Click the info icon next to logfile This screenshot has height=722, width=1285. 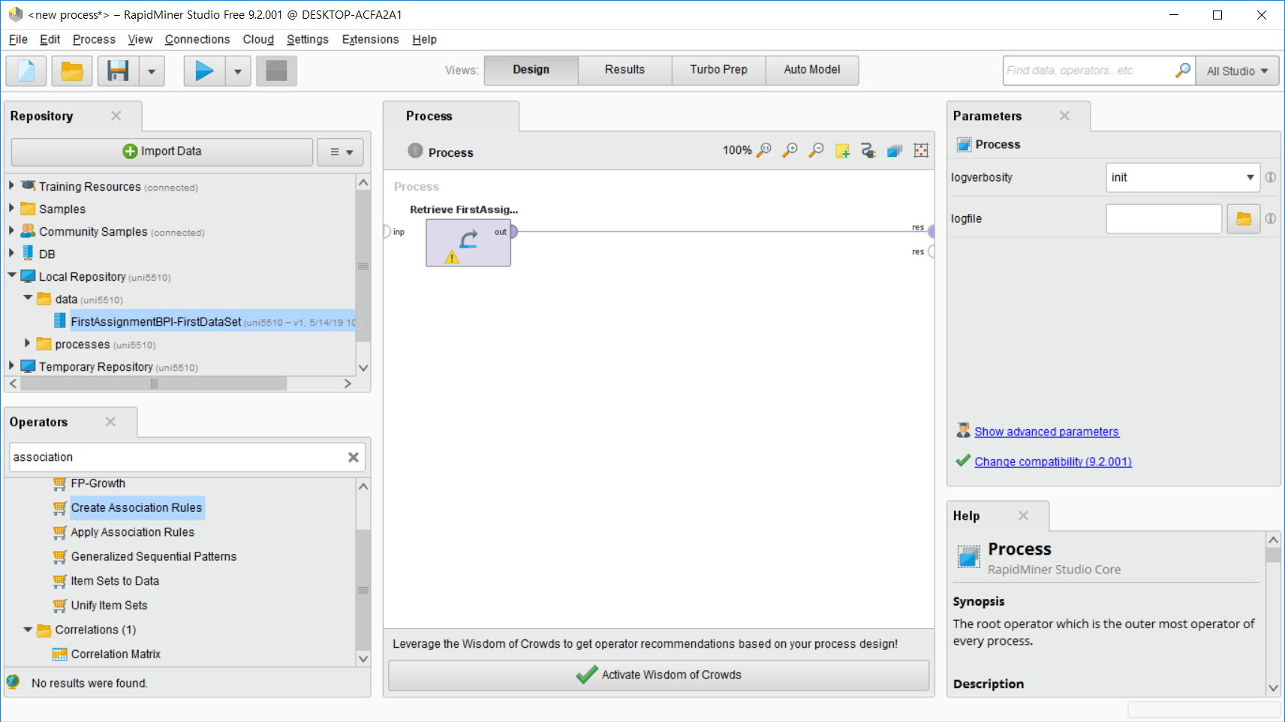(x=1271, y=218)
